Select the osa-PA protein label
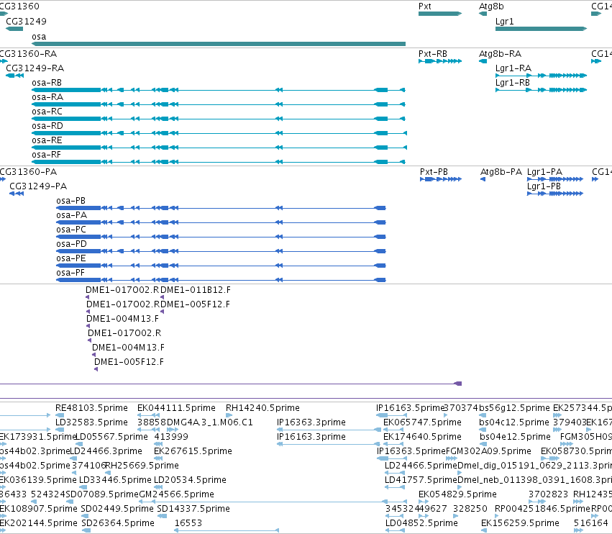Screen dimensions: 612x534 [71, 215]
